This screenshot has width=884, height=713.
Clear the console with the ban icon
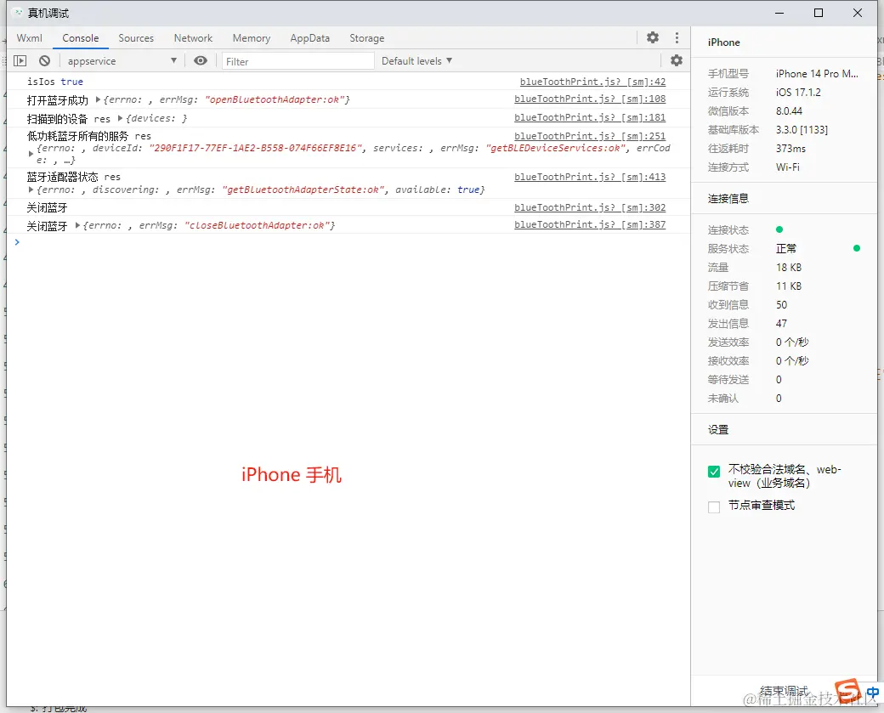[x=44, y=61]
